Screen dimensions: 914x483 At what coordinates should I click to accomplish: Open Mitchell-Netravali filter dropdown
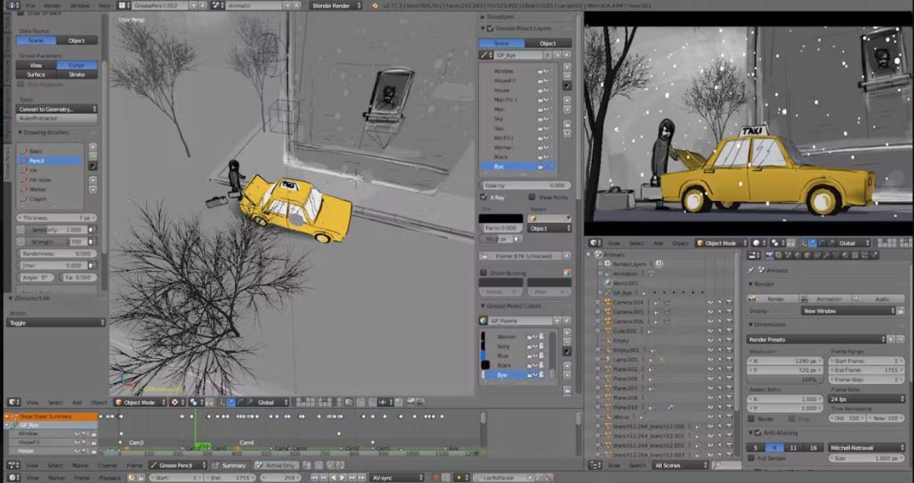click(867, 447)
